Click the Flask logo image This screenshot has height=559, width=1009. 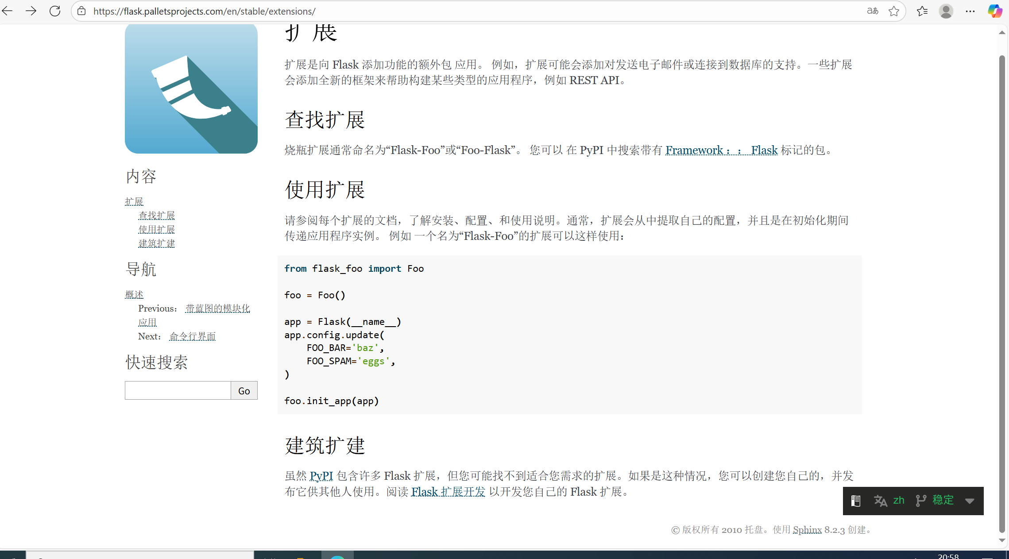[191, 89]
